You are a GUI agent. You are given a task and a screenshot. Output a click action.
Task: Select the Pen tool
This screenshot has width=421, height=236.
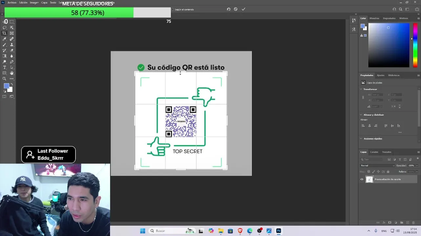pyautogui.click(x=12, y=62)
